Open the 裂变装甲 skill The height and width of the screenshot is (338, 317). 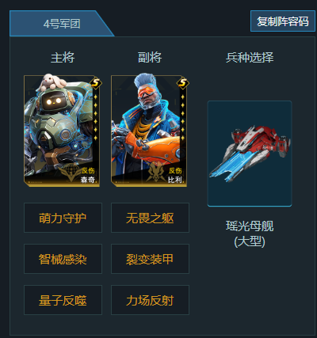tap(150, 259)
